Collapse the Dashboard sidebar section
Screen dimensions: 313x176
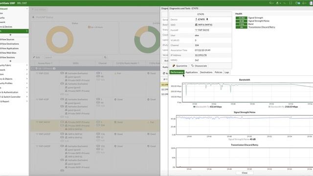point(14,9)
